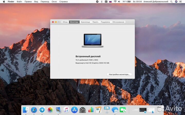Open the Wi-Fi status menu

click(x=115, y=2)
